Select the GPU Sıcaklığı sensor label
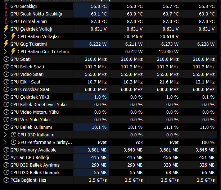 pyautogui.click(x=23, y=6)
